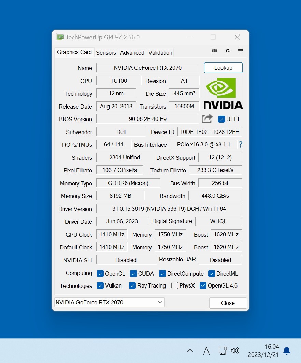Open the GPU selection dropdown
This screenshot has height=363, width=301.
pyautogui.click(x=110, y=302)
